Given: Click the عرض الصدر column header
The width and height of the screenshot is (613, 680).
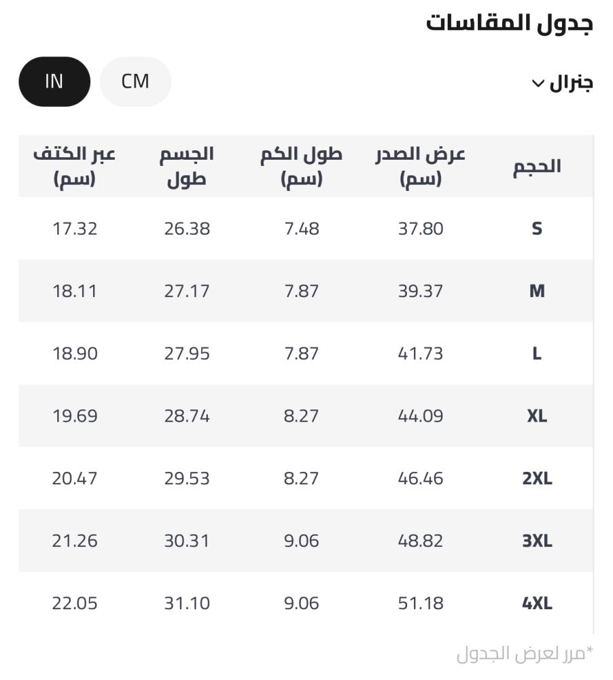Looking at the screenshot, I should [421, 167].
